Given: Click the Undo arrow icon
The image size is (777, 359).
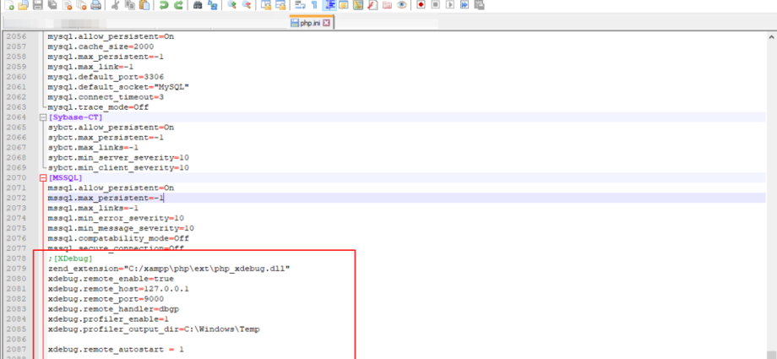Looking at the screenshot, I should (163, 5).
